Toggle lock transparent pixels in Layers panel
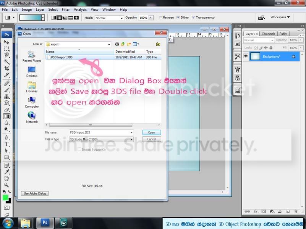Viewport: 306px width, 229px height. 256,48
